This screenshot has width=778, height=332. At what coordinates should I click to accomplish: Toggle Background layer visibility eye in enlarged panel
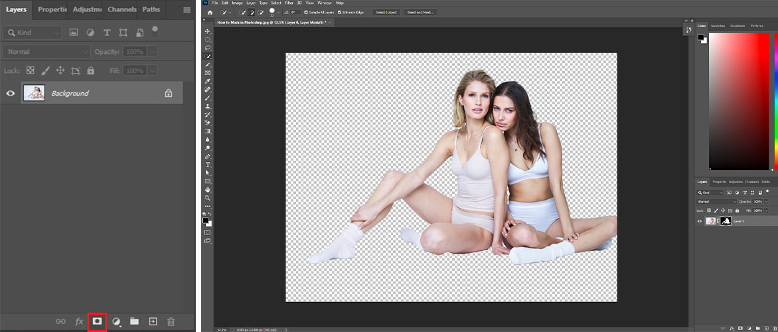[10, 93]
